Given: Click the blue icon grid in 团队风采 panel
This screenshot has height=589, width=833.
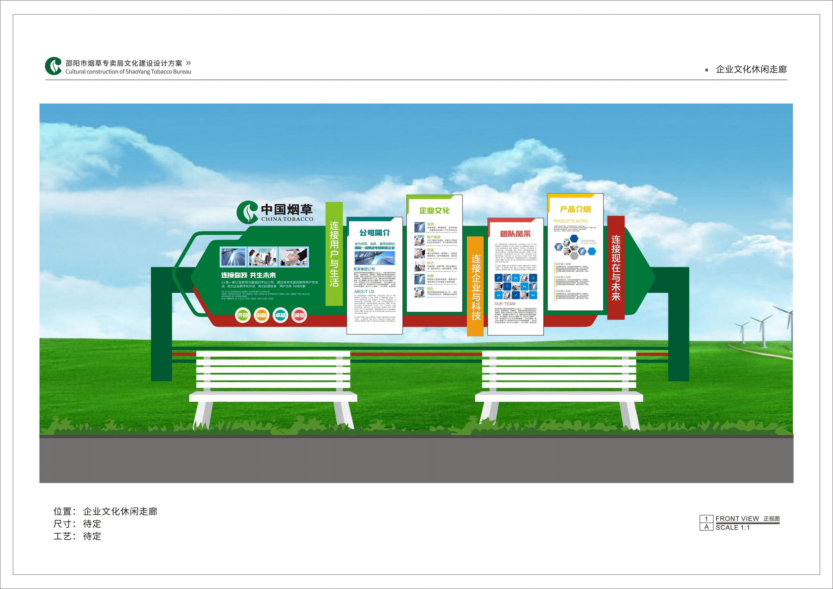Looking at the screenshot, I should [x=515, y=286].
